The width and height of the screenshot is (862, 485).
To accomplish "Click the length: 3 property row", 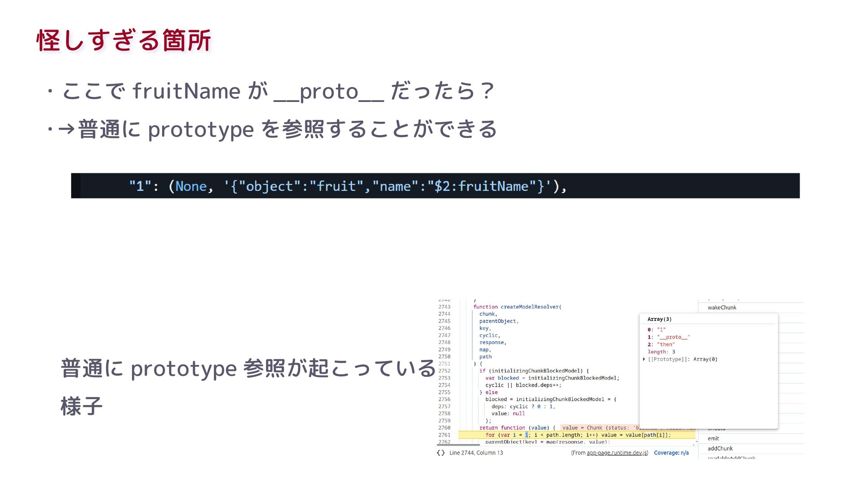I will pos(661,352).
